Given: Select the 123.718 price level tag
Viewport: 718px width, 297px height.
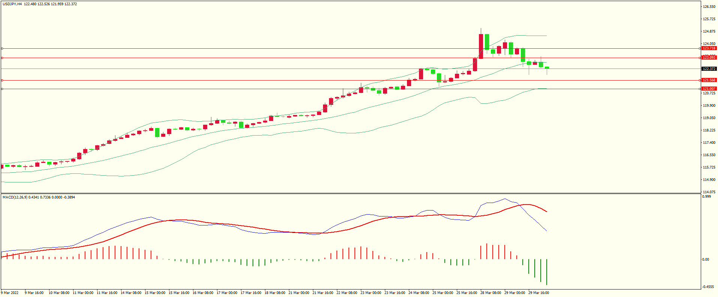Looking at the screenshot, I should click(x=709, y=48).
